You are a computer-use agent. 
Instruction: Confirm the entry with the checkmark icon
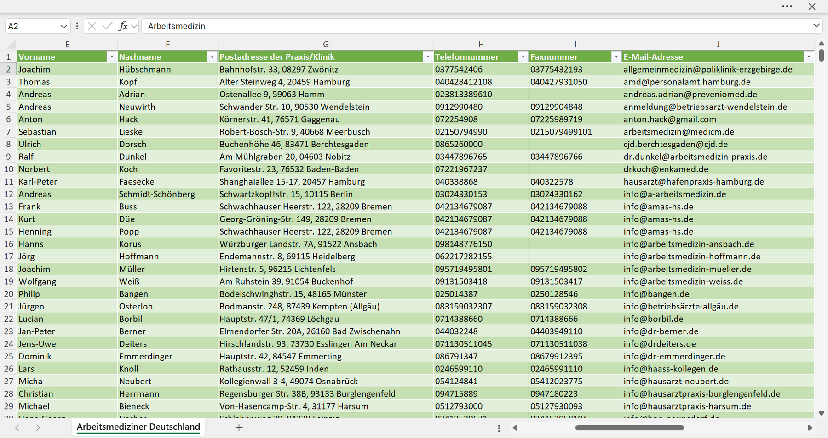click(107, 26)
